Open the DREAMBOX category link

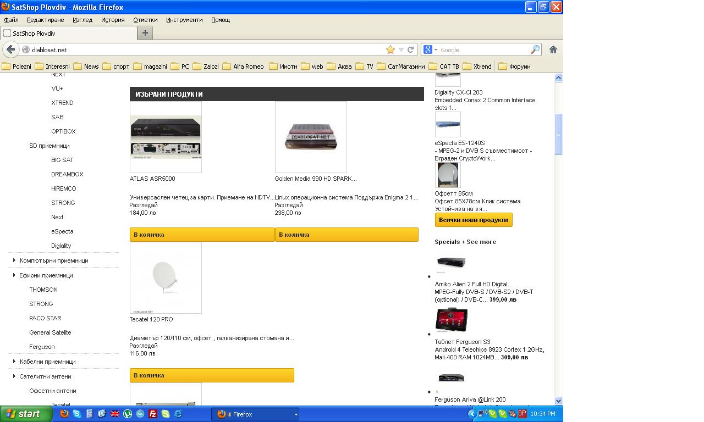point(67,174)
